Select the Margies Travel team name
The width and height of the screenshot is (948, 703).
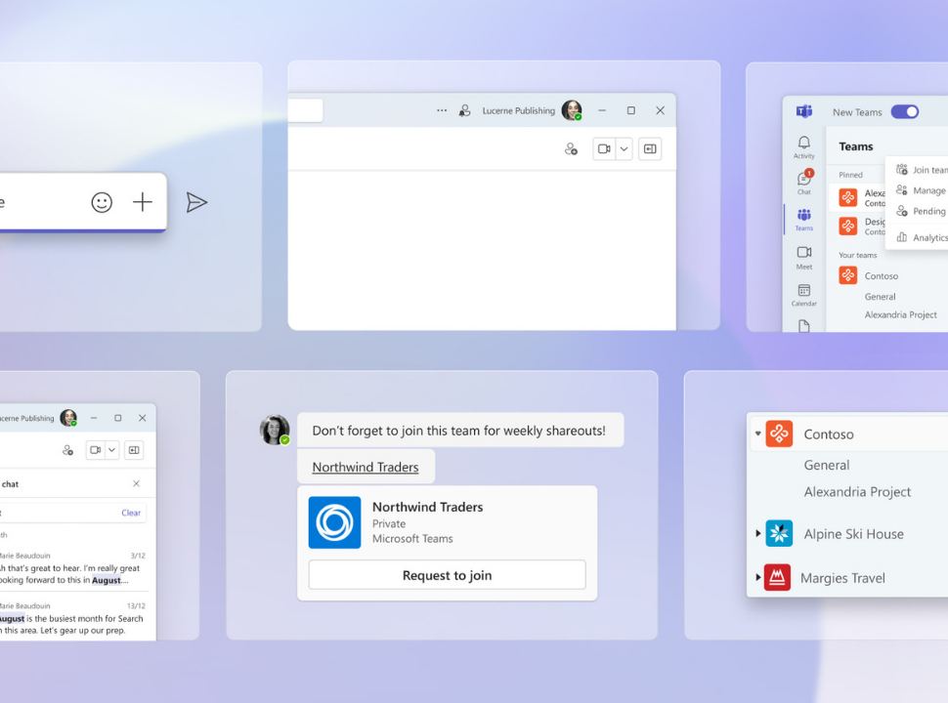[x=842, y=578]
